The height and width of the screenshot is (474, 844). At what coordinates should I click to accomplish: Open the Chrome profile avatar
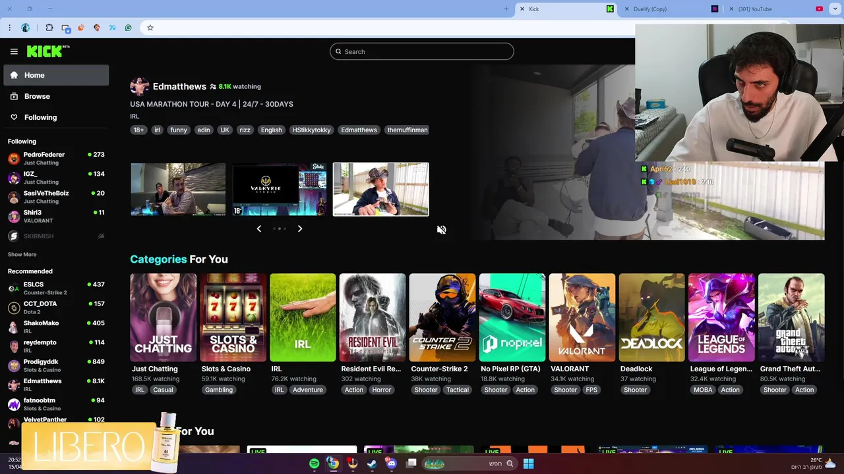(26, 28)
